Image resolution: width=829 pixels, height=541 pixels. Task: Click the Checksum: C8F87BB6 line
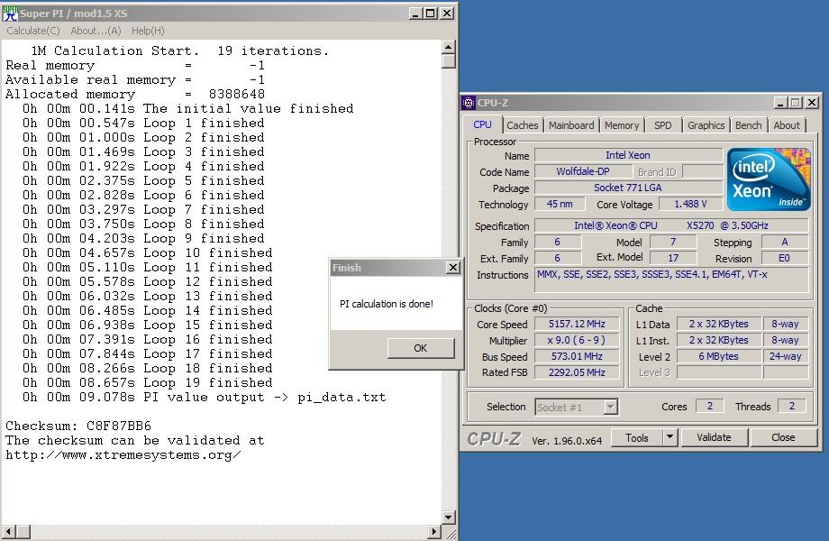[78, 426]
